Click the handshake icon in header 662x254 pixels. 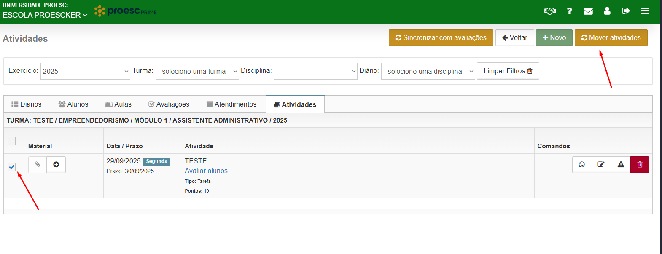coord(550,11)
